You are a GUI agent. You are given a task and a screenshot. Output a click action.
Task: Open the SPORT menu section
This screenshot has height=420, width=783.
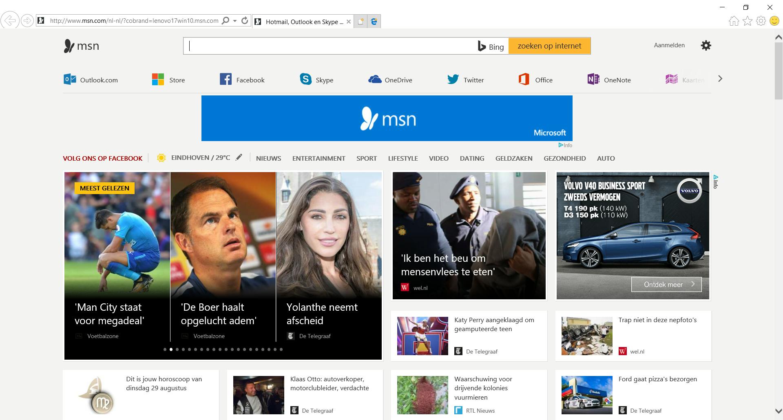click(x=367, y=159)
